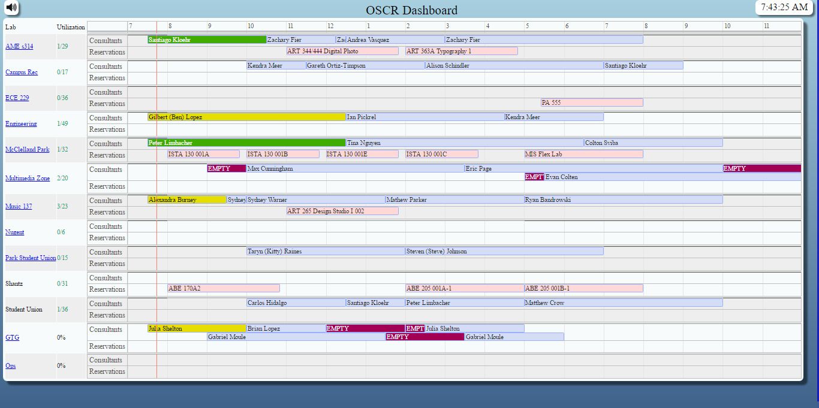Open the Music 137 lab page

[19, 206]
